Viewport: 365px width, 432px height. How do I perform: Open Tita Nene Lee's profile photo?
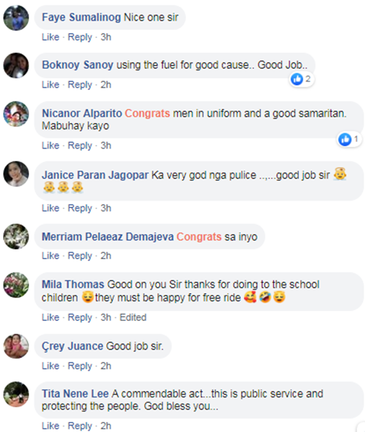point(16,394)
